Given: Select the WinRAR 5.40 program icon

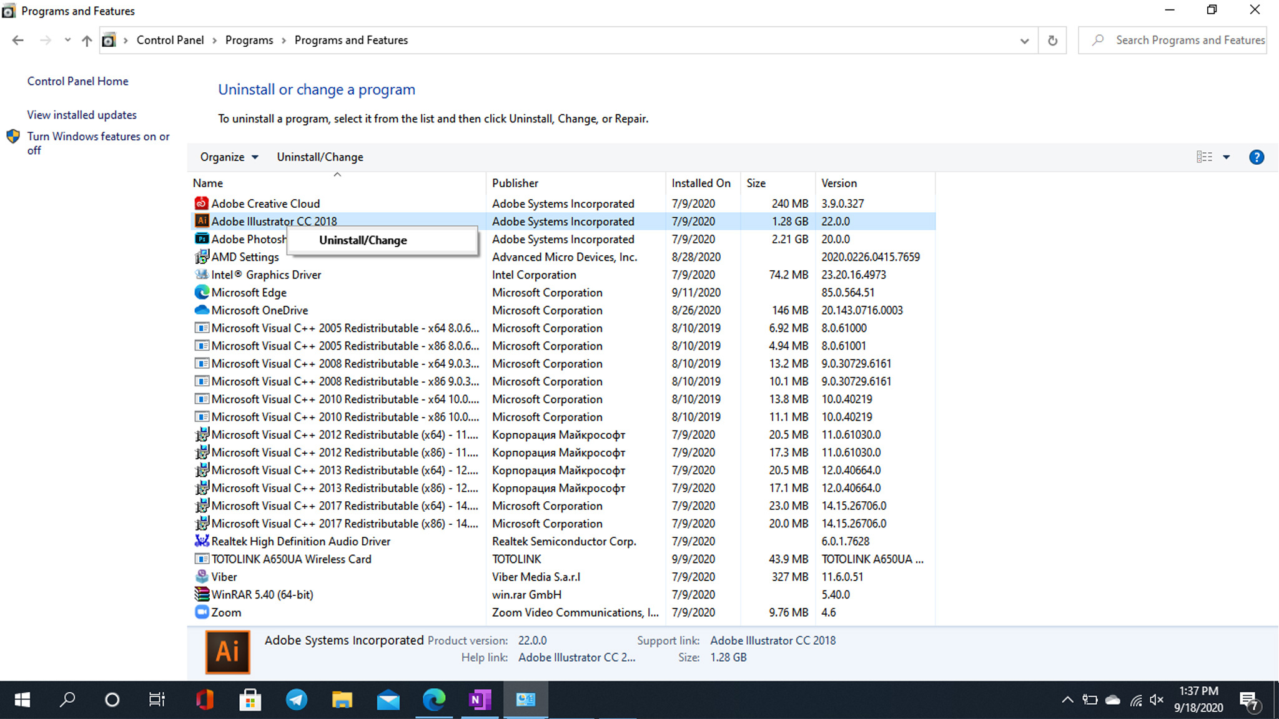Looking at the screenshot, I should [x=201, y=594].
